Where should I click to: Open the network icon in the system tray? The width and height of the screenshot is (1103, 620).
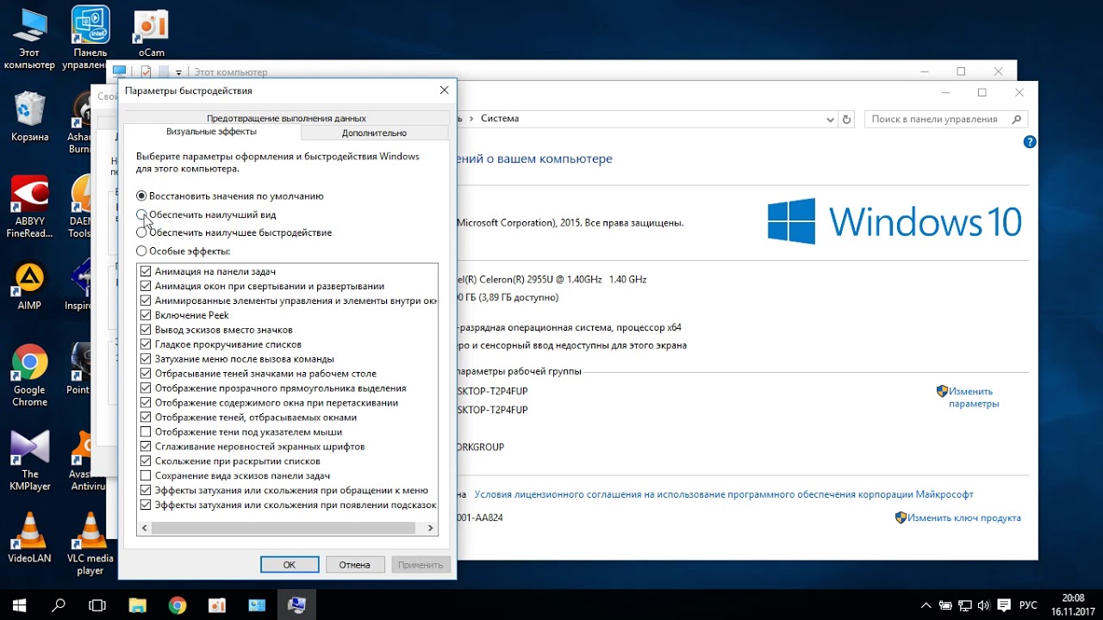click(x=964, y=605)
